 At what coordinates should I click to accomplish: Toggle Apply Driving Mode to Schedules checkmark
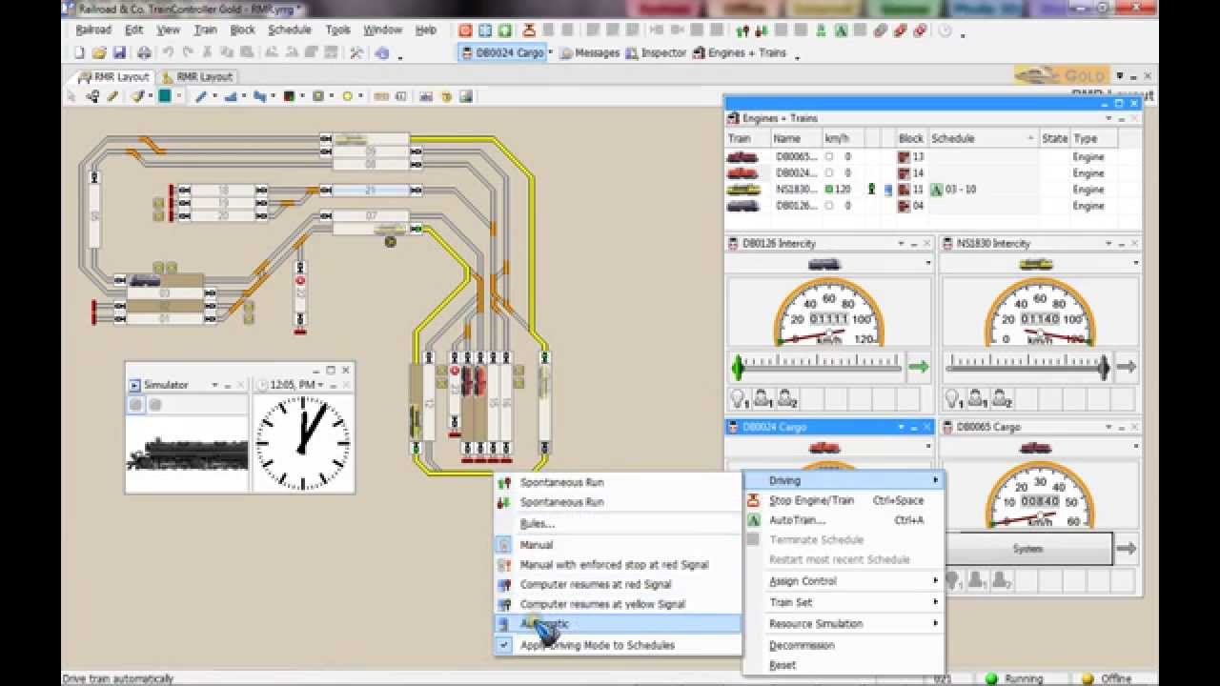click(x=504, y=645)
